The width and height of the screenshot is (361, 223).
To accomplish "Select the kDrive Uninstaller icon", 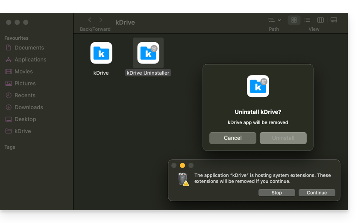I will coord(148,53).
